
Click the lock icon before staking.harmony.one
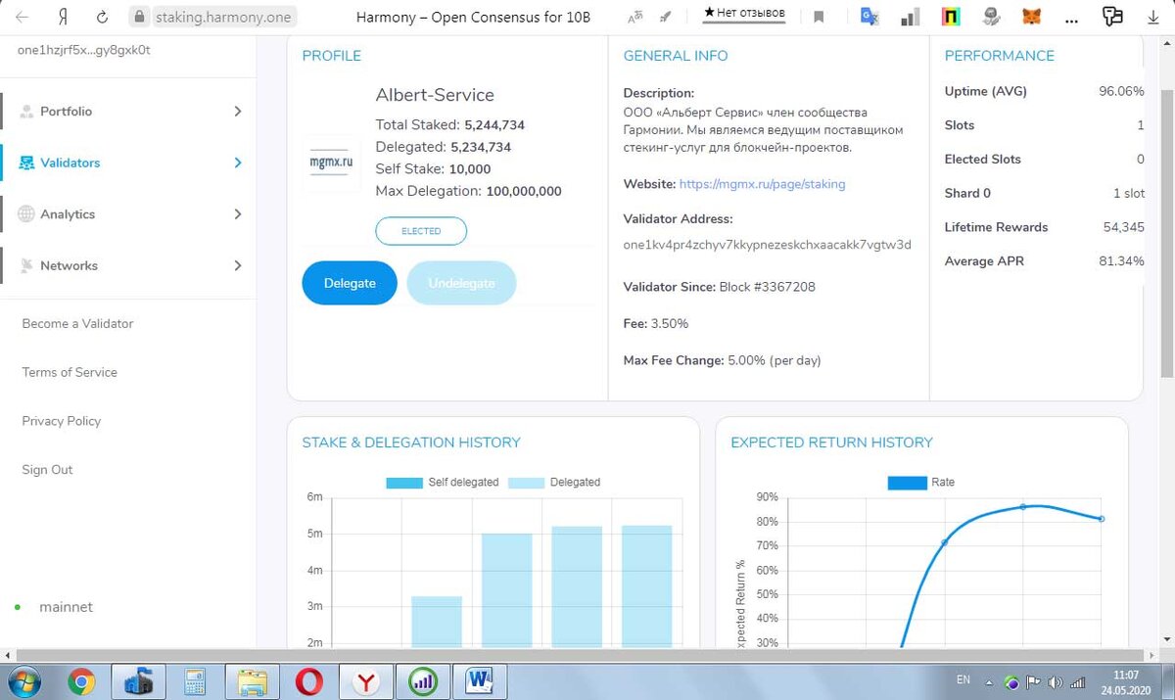(x=139, y=18)
